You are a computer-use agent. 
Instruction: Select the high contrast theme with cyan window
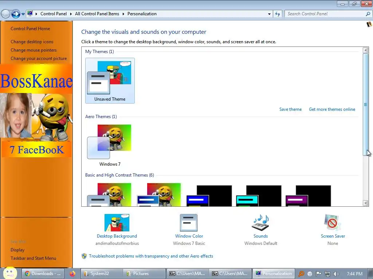[x=259, y=196]
